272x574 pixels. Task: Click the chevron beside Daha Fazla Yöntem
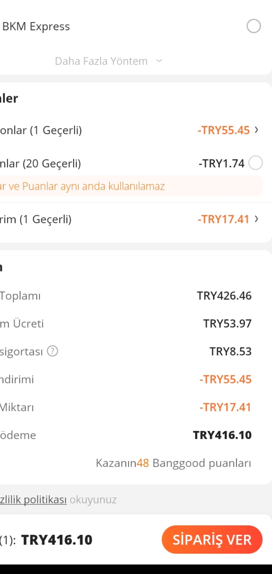pos(159,61)
